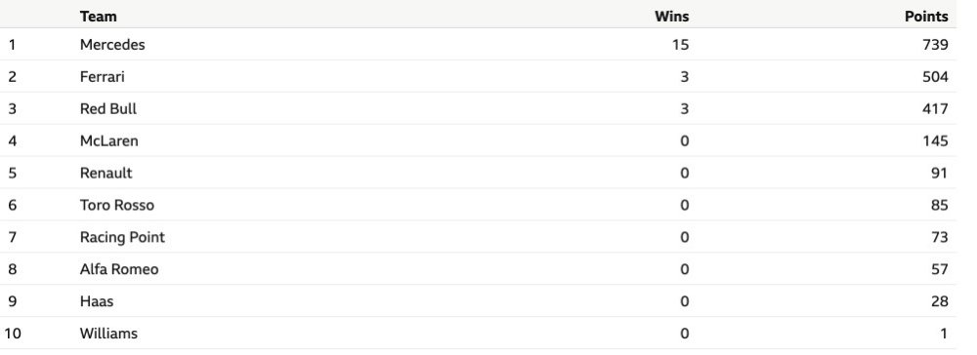
Task: Select Ferrari's 504 points cell
Action: (x=935, y=77)
